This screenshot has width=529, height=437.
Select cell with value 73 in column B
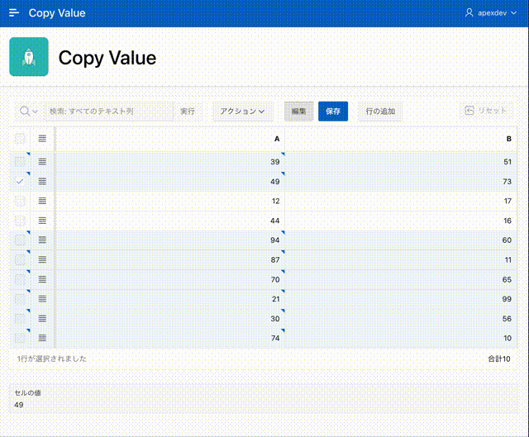click(401, 182)
